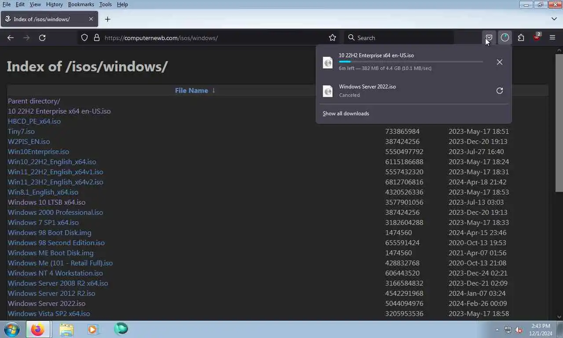Image resolution: width=563 pixels, height=338 pixels.
Task: Show site security padlock info
Action: coord(97,38)
